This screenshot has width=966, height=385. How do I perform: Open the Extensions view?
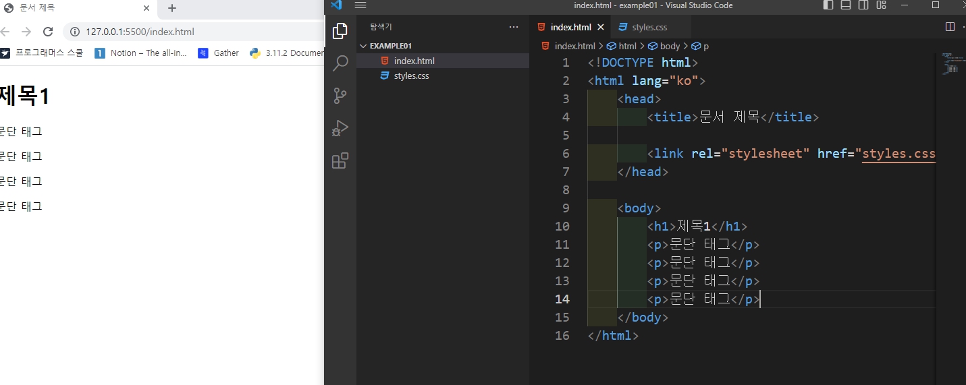[340, 160]
